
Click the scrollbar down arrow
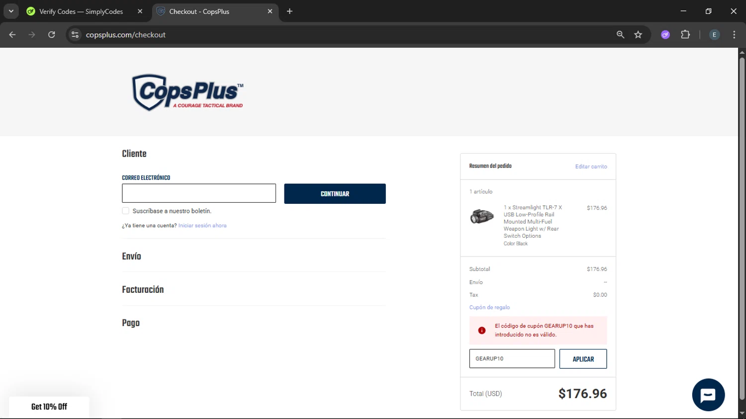[x=742, y=413]
